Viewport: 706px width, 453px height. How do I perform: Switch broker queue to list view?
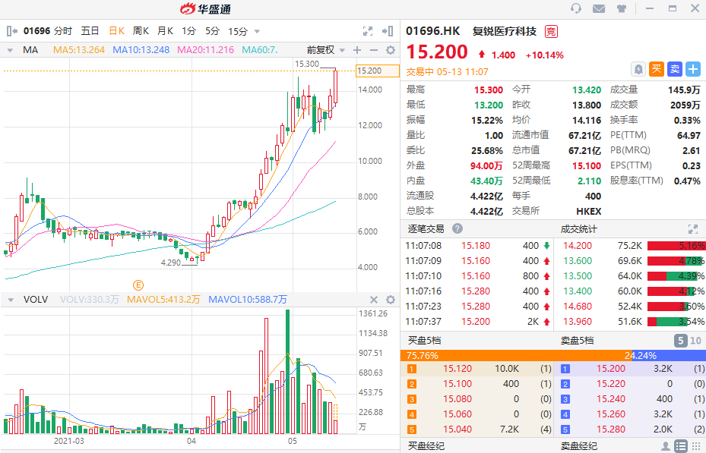(681, 446)
